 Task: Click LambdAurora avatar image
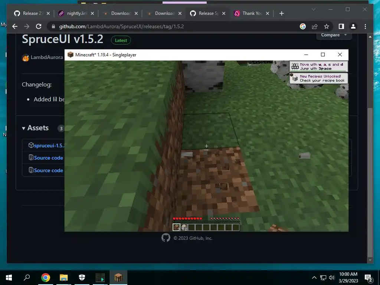pos(26,58)
